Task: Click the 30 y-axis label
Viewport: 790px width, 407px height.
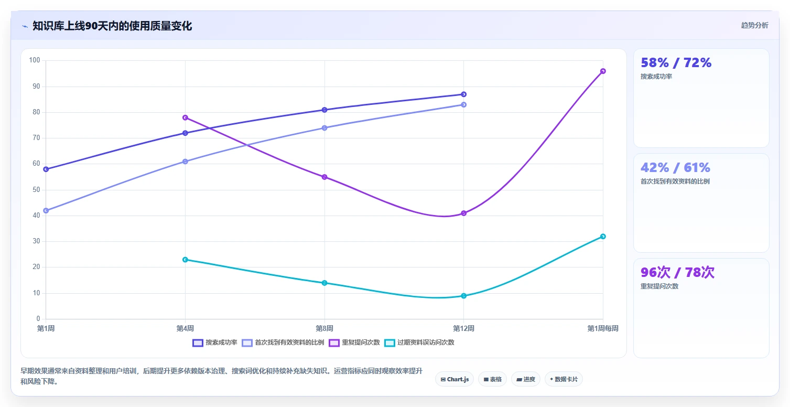Action: pyautogui.click(x=36, y=241)
